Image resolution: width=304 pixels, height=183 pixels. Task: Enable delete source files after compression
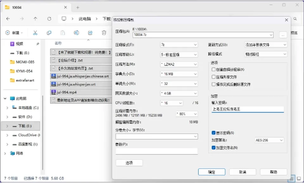click(x=214, y=84)
